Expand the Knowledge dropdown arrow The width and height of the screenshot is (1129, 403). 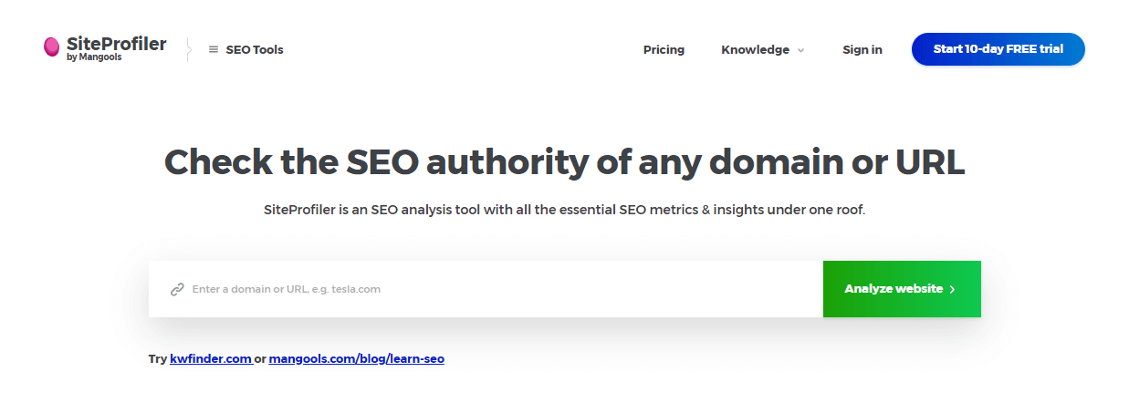[x=800, y=50]
